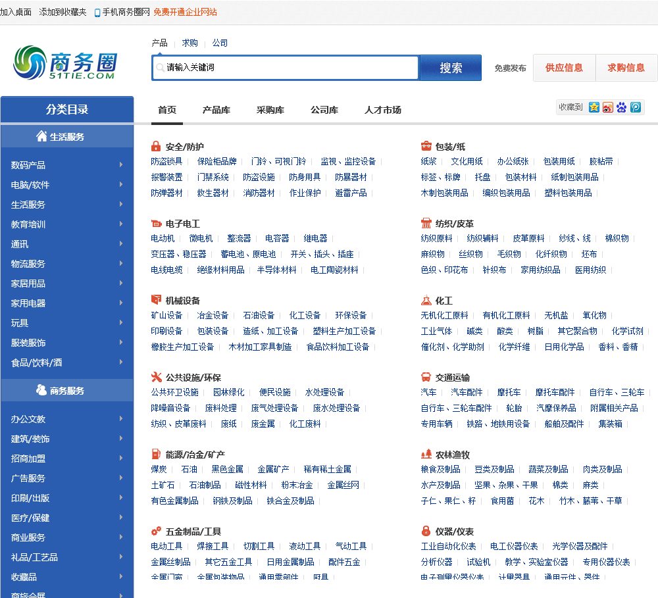Click the icon beside 机械设备 heading

pos(156,299)
